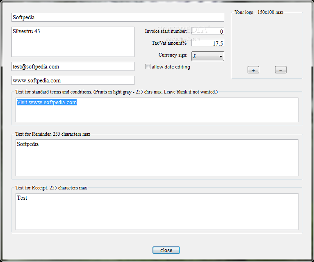The image size is (314, 262).
Task: Click the 'Text for Reminder' group caption
Action: tap(52, 134)
